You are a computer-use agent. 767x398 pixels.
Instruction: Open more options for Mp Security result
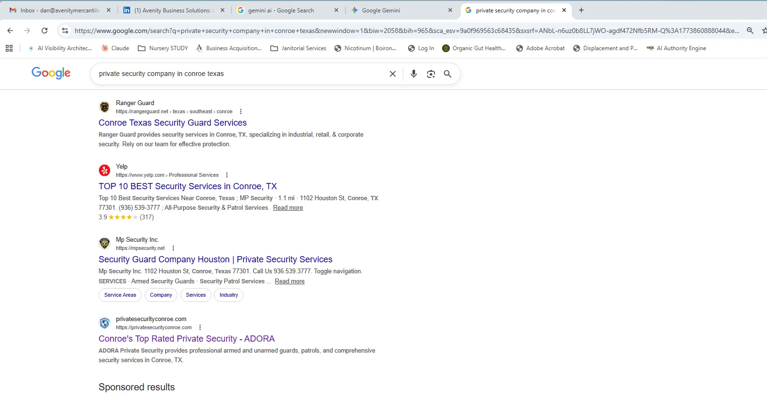(x=173, y=248)
